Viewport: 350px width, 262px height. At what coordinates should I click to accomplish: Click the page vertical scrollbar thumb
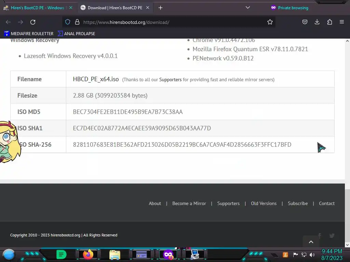347,216
